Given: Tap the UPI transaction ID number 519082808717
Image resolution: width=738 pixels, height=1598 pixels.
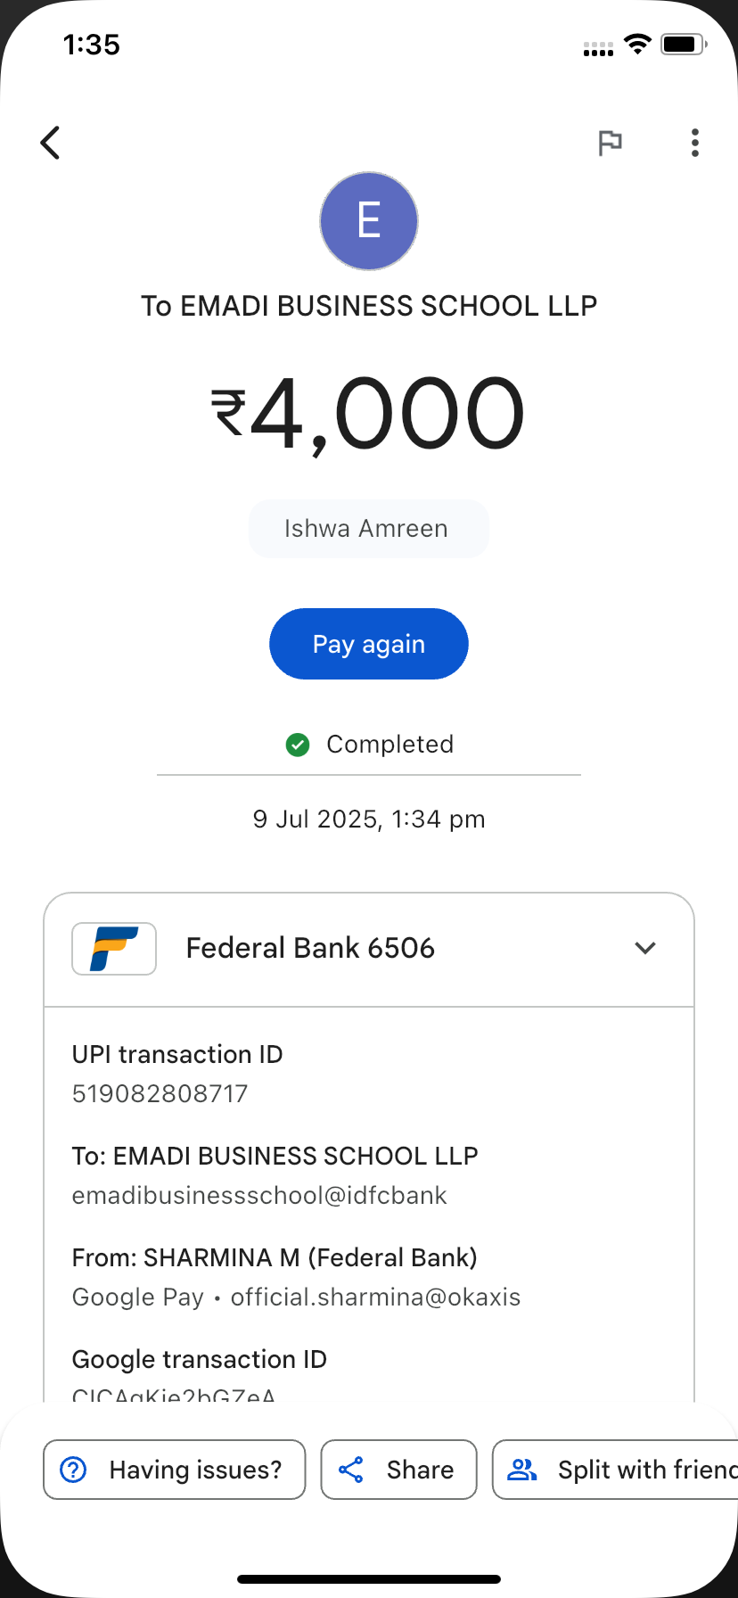Looking at the screenshot, I should [160, 1094].
